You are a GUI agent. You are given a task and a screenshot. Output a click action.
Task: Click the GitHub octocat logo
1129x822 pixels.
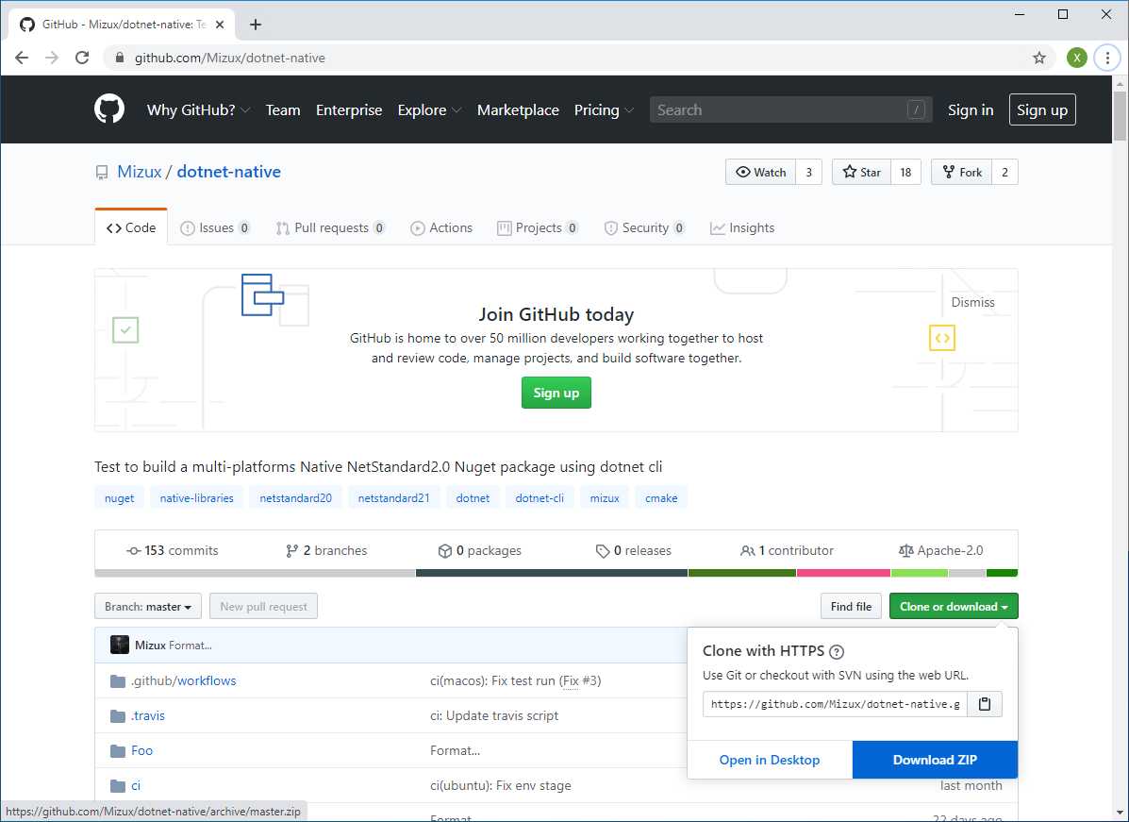click(x=109, y=109)
